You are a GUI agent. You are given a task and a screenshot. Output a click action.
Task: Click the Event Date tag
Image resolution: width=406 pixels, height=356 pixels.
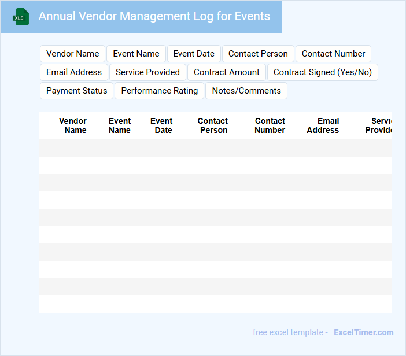point(194,54)
